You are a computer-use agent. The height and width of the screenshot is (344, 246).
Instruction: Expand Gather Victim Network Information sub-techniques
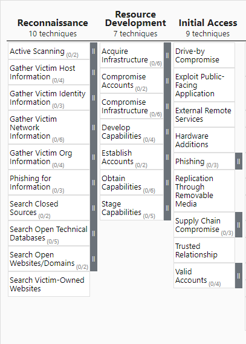pos(94,127)
